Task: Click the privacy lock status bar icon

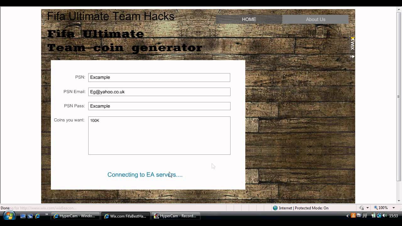Action: coord(362,208)
